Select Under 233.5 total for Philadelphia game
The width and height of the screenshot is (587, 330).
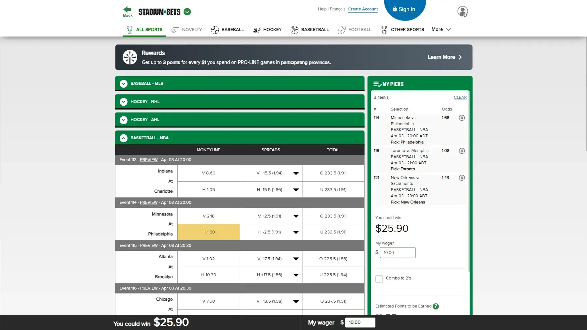333,232
